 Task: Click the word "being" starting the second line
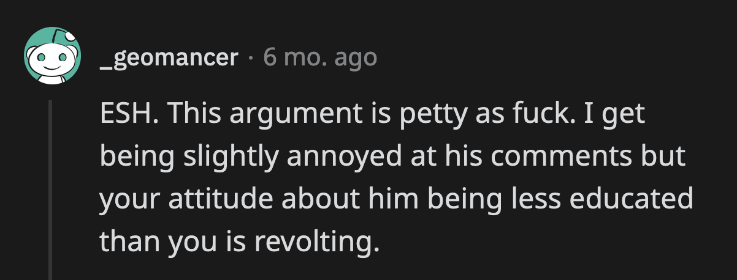129,158
